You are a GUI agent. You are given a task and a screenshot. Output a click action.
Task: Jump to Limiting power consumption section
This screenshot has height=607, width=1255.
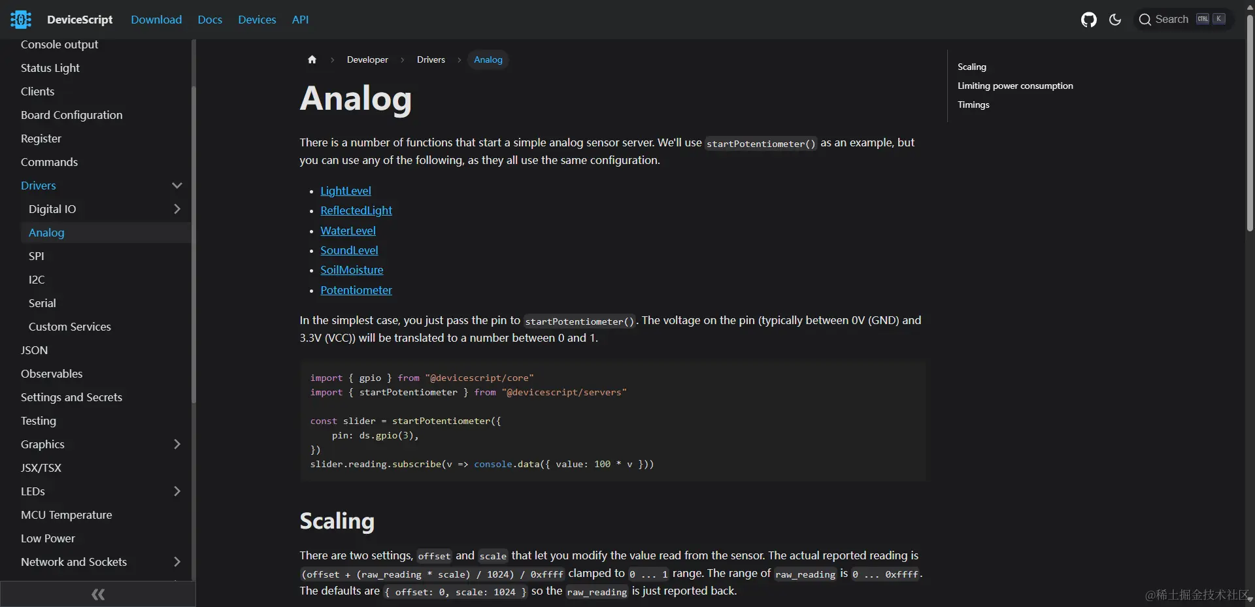click(x=1015, y=86)
